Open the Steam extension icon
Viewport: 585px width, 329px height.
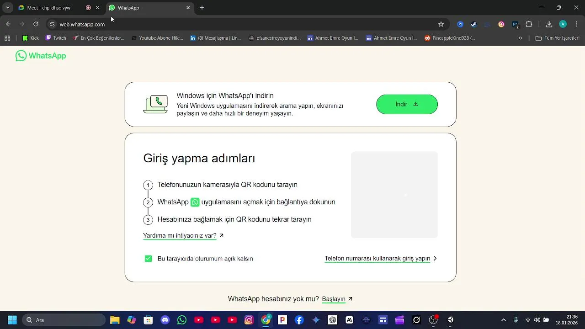coord(474,24)
